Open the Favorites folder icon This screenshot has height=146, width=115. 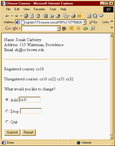[x=51, y=16]
